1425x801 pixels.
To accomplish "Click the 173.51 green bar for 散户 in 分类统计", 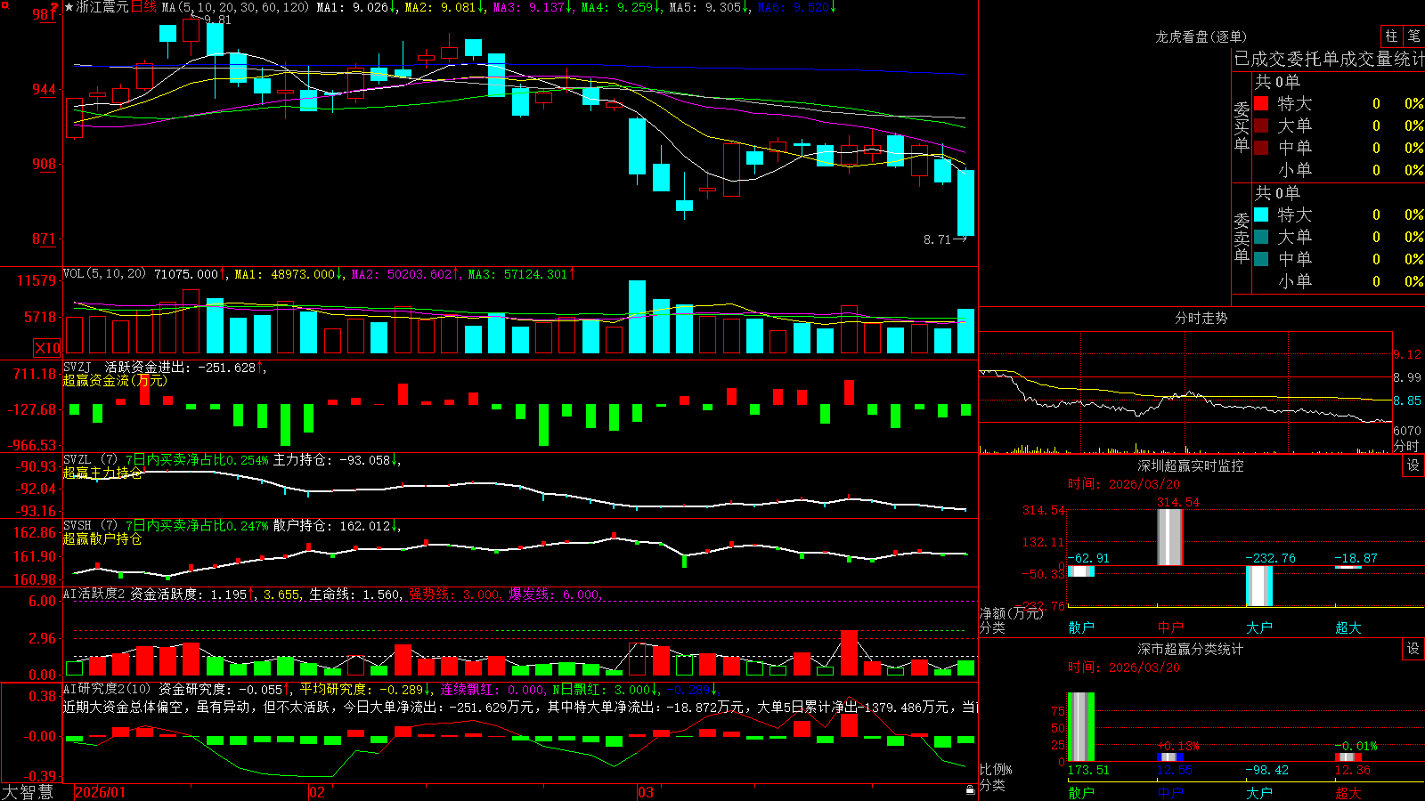I will [1081, 726].
